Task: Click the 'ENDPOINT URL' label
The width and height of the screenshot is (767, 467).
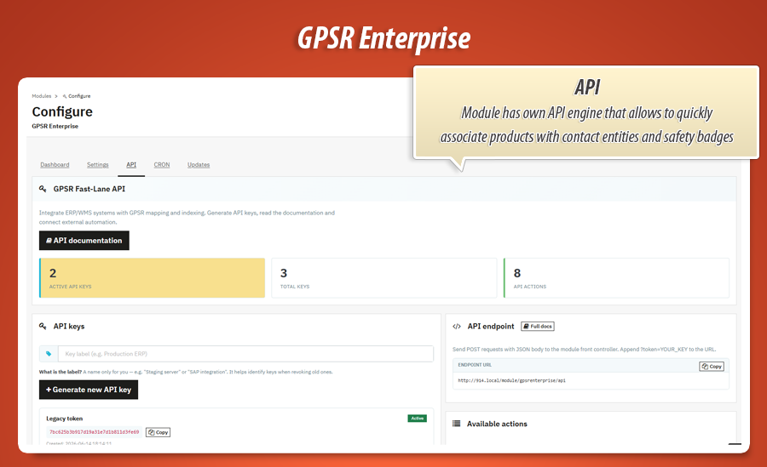Action: [475, 365]
